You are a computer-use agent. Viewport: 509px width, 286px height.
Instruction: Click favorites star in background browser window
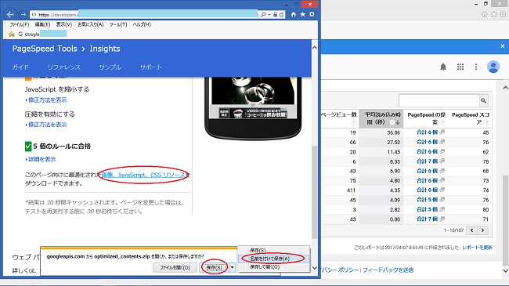pyautogui.click(x=494, y=14)
